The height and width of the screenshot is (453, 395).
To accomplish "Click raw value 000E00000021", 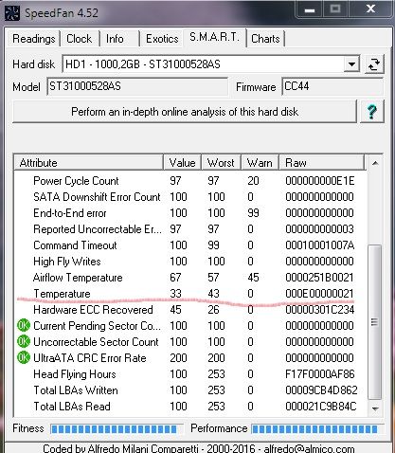I will (319, 294).
